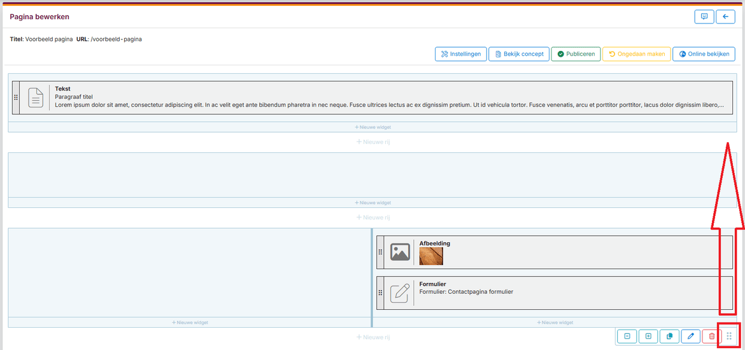Image resolution: width=745 pixels, height=350 pixels.
Task: Go back using the left arrow button
Action: coord(725,17)
